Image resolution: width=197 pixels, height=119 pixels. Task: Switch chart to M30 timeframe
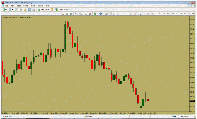coord(172,14)
